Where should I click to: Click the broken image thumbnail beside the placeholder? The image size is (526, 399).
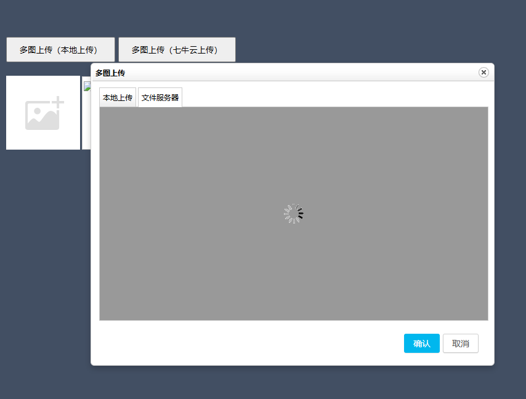[x=86, y=86]
